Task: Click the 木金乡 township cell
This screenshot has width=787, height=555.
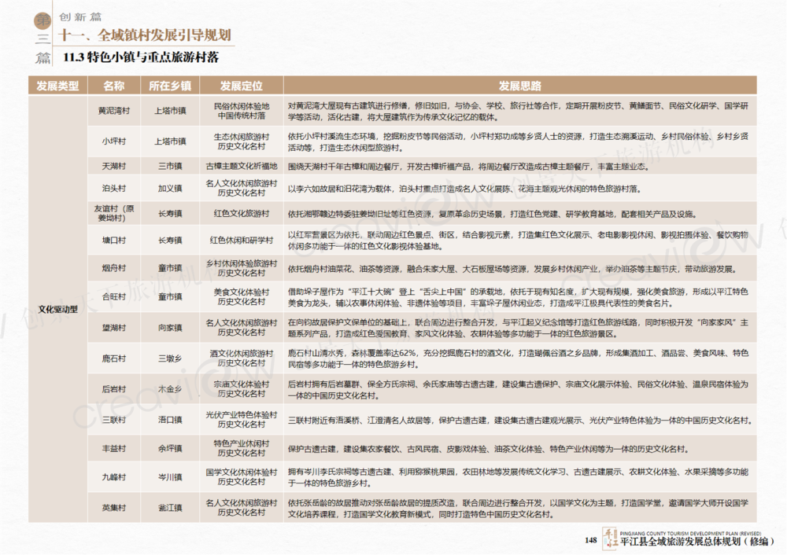Action: point(170,388)
